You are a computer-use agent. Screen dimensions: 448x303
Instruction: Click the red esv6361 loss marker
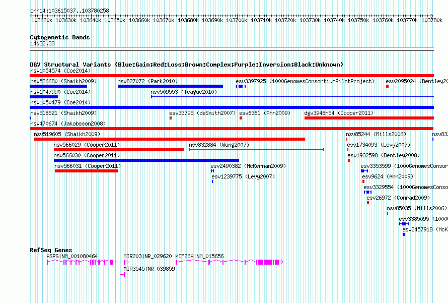click(241, 118)
